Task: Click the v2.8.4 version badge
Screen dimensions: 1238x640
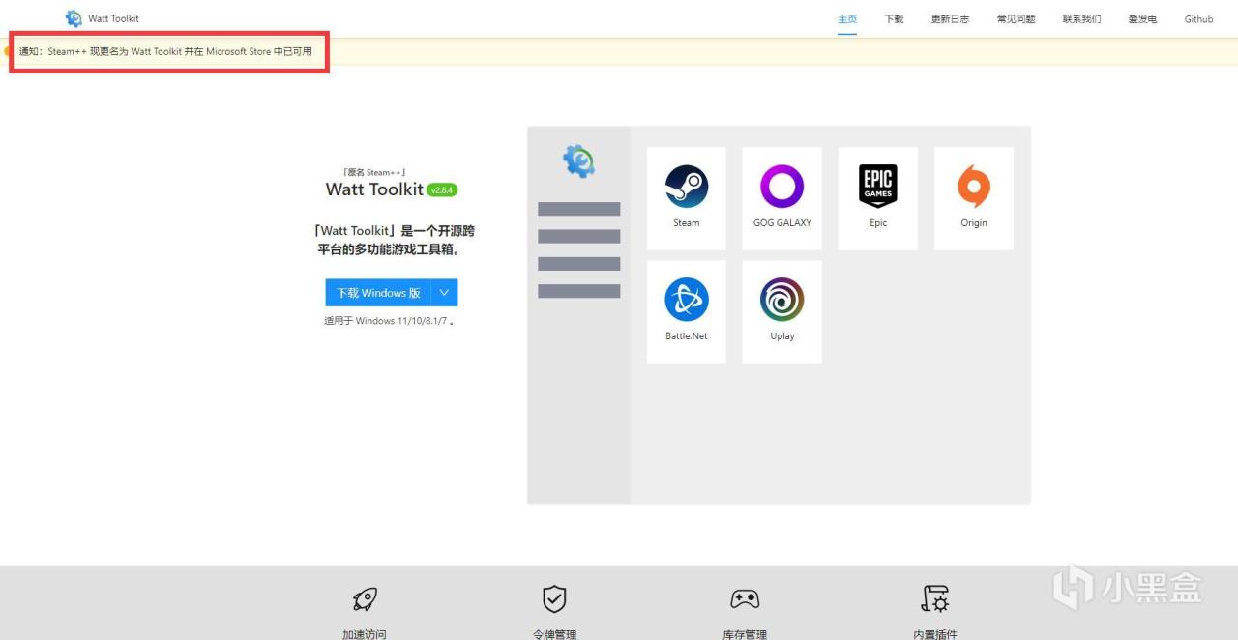Action: pos(442,190)
